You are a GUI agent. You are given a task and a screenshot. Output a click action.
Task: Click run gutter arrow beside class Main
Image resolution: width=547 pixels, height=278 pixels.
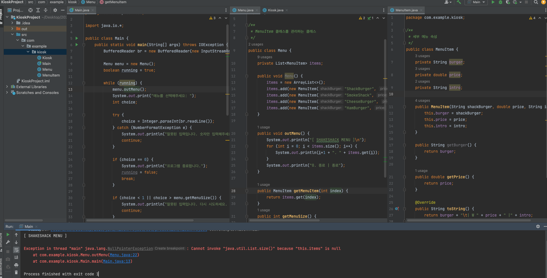pyautogui.click(x=77, y=38)
